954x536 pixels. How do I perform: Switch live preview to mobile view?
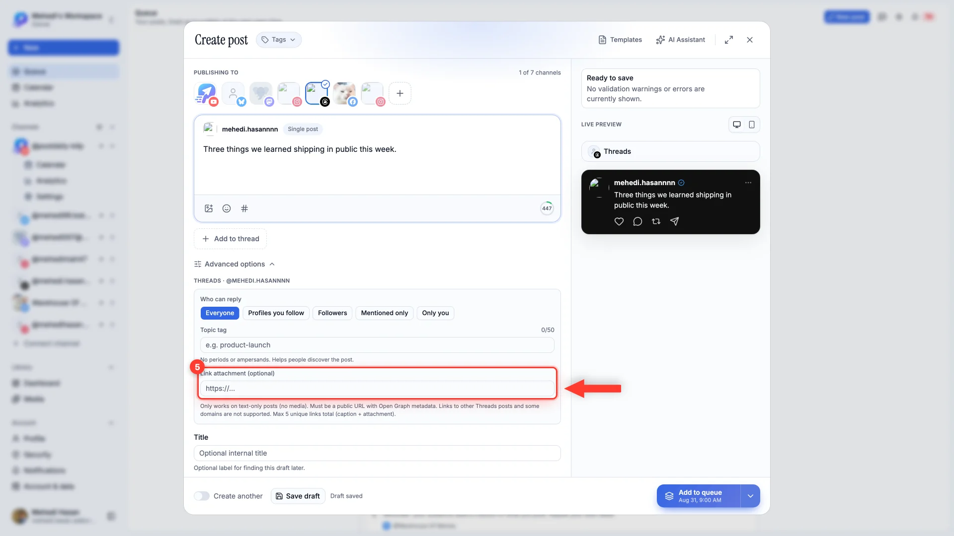click(752, 125)
